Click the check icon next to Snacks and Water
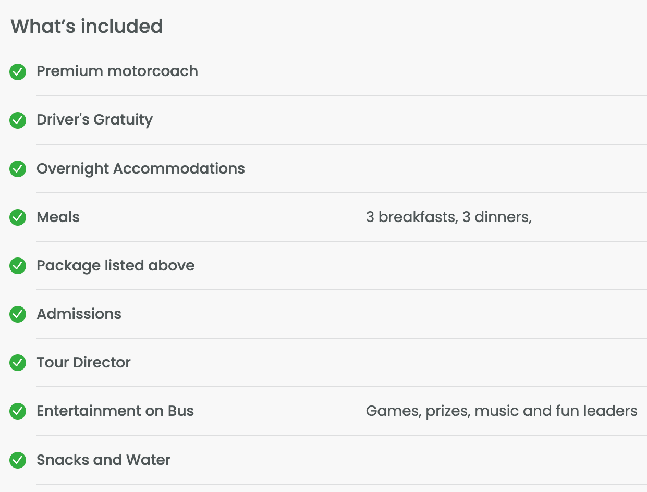The width and height of the screenshot is (647, 492). [18, 460]
